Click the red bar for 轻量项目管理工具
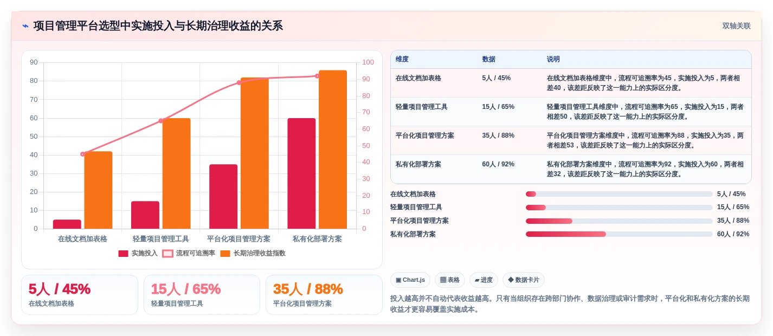Image resolution: width=773 pixels, height=336 pixels. (x=145, y=215)
